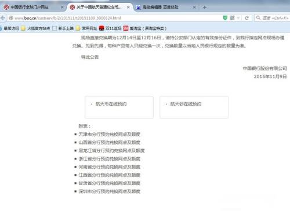Open 江西省分行预约兑换网点及额度 link
Viewport: 290px width, 211px height.
(x=110, y=175)
